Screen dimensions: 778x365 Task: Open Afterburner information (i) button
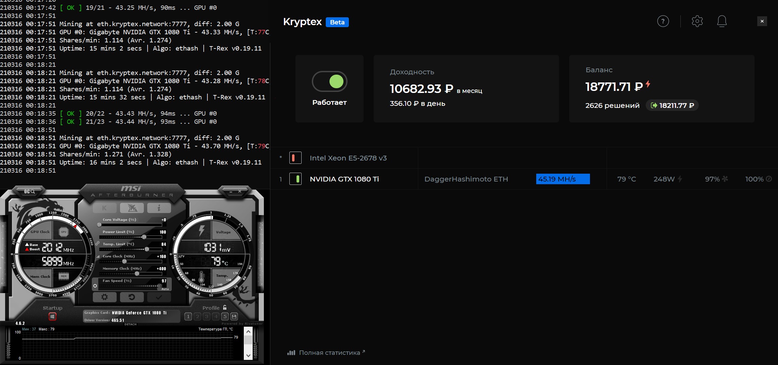point(159,208)
